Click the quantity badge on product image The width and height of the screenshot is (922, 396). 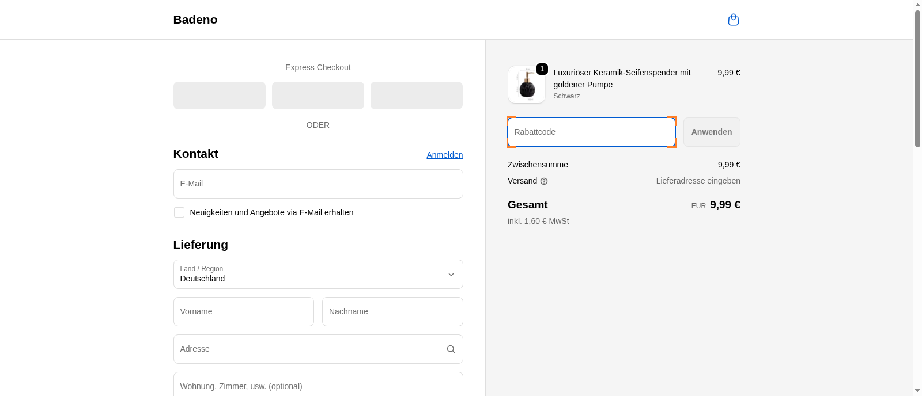pos(542,69)
